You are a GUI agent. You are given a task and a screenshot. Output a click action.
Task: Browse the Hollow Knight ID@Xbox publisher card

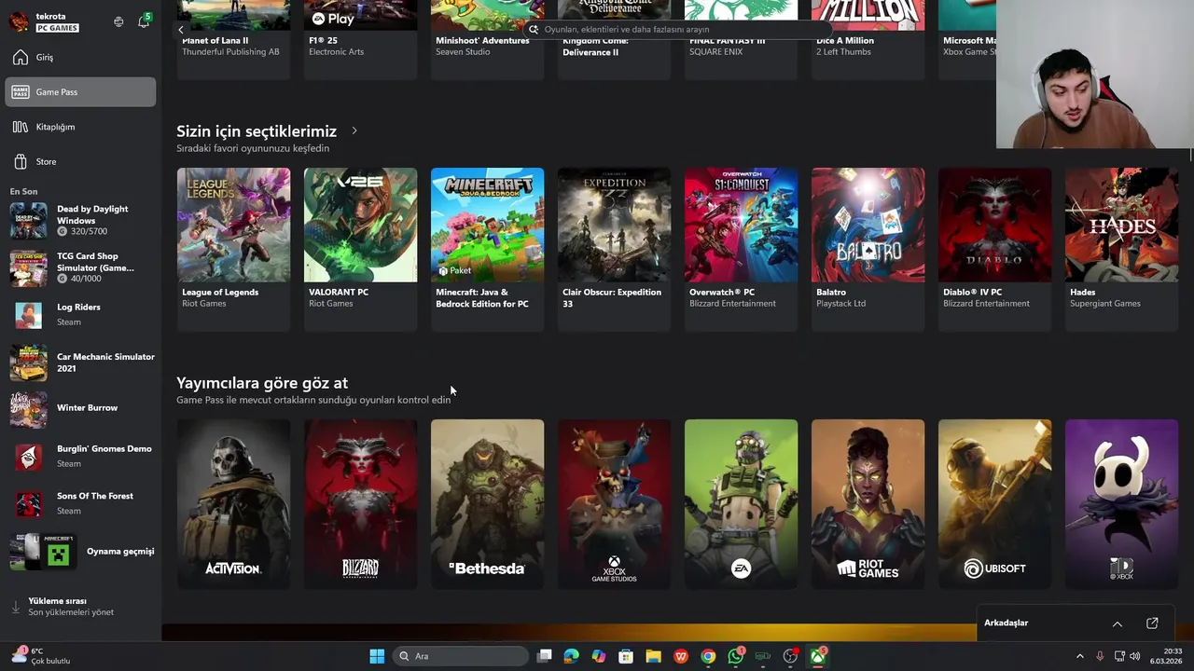[x=1121, y=504]
